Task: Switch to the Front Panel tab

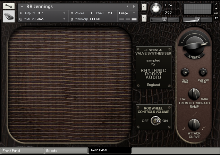Action: 22,150
